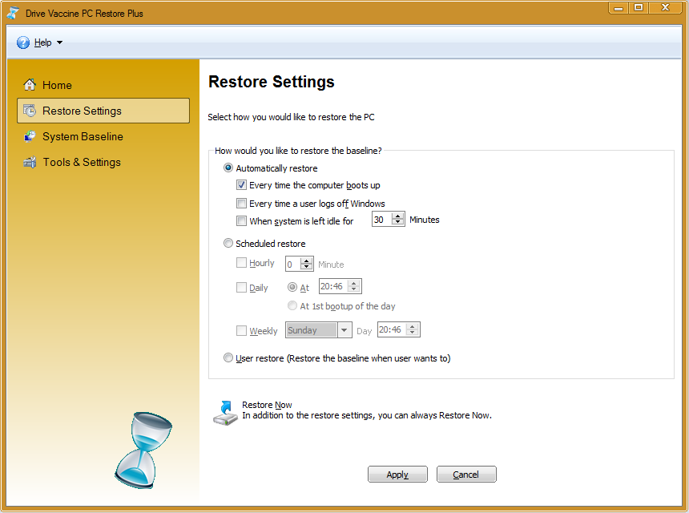689x513 pixels.
Task: Click the Hourly minute spinner up arrow
Action: click(x=306, y=261)
